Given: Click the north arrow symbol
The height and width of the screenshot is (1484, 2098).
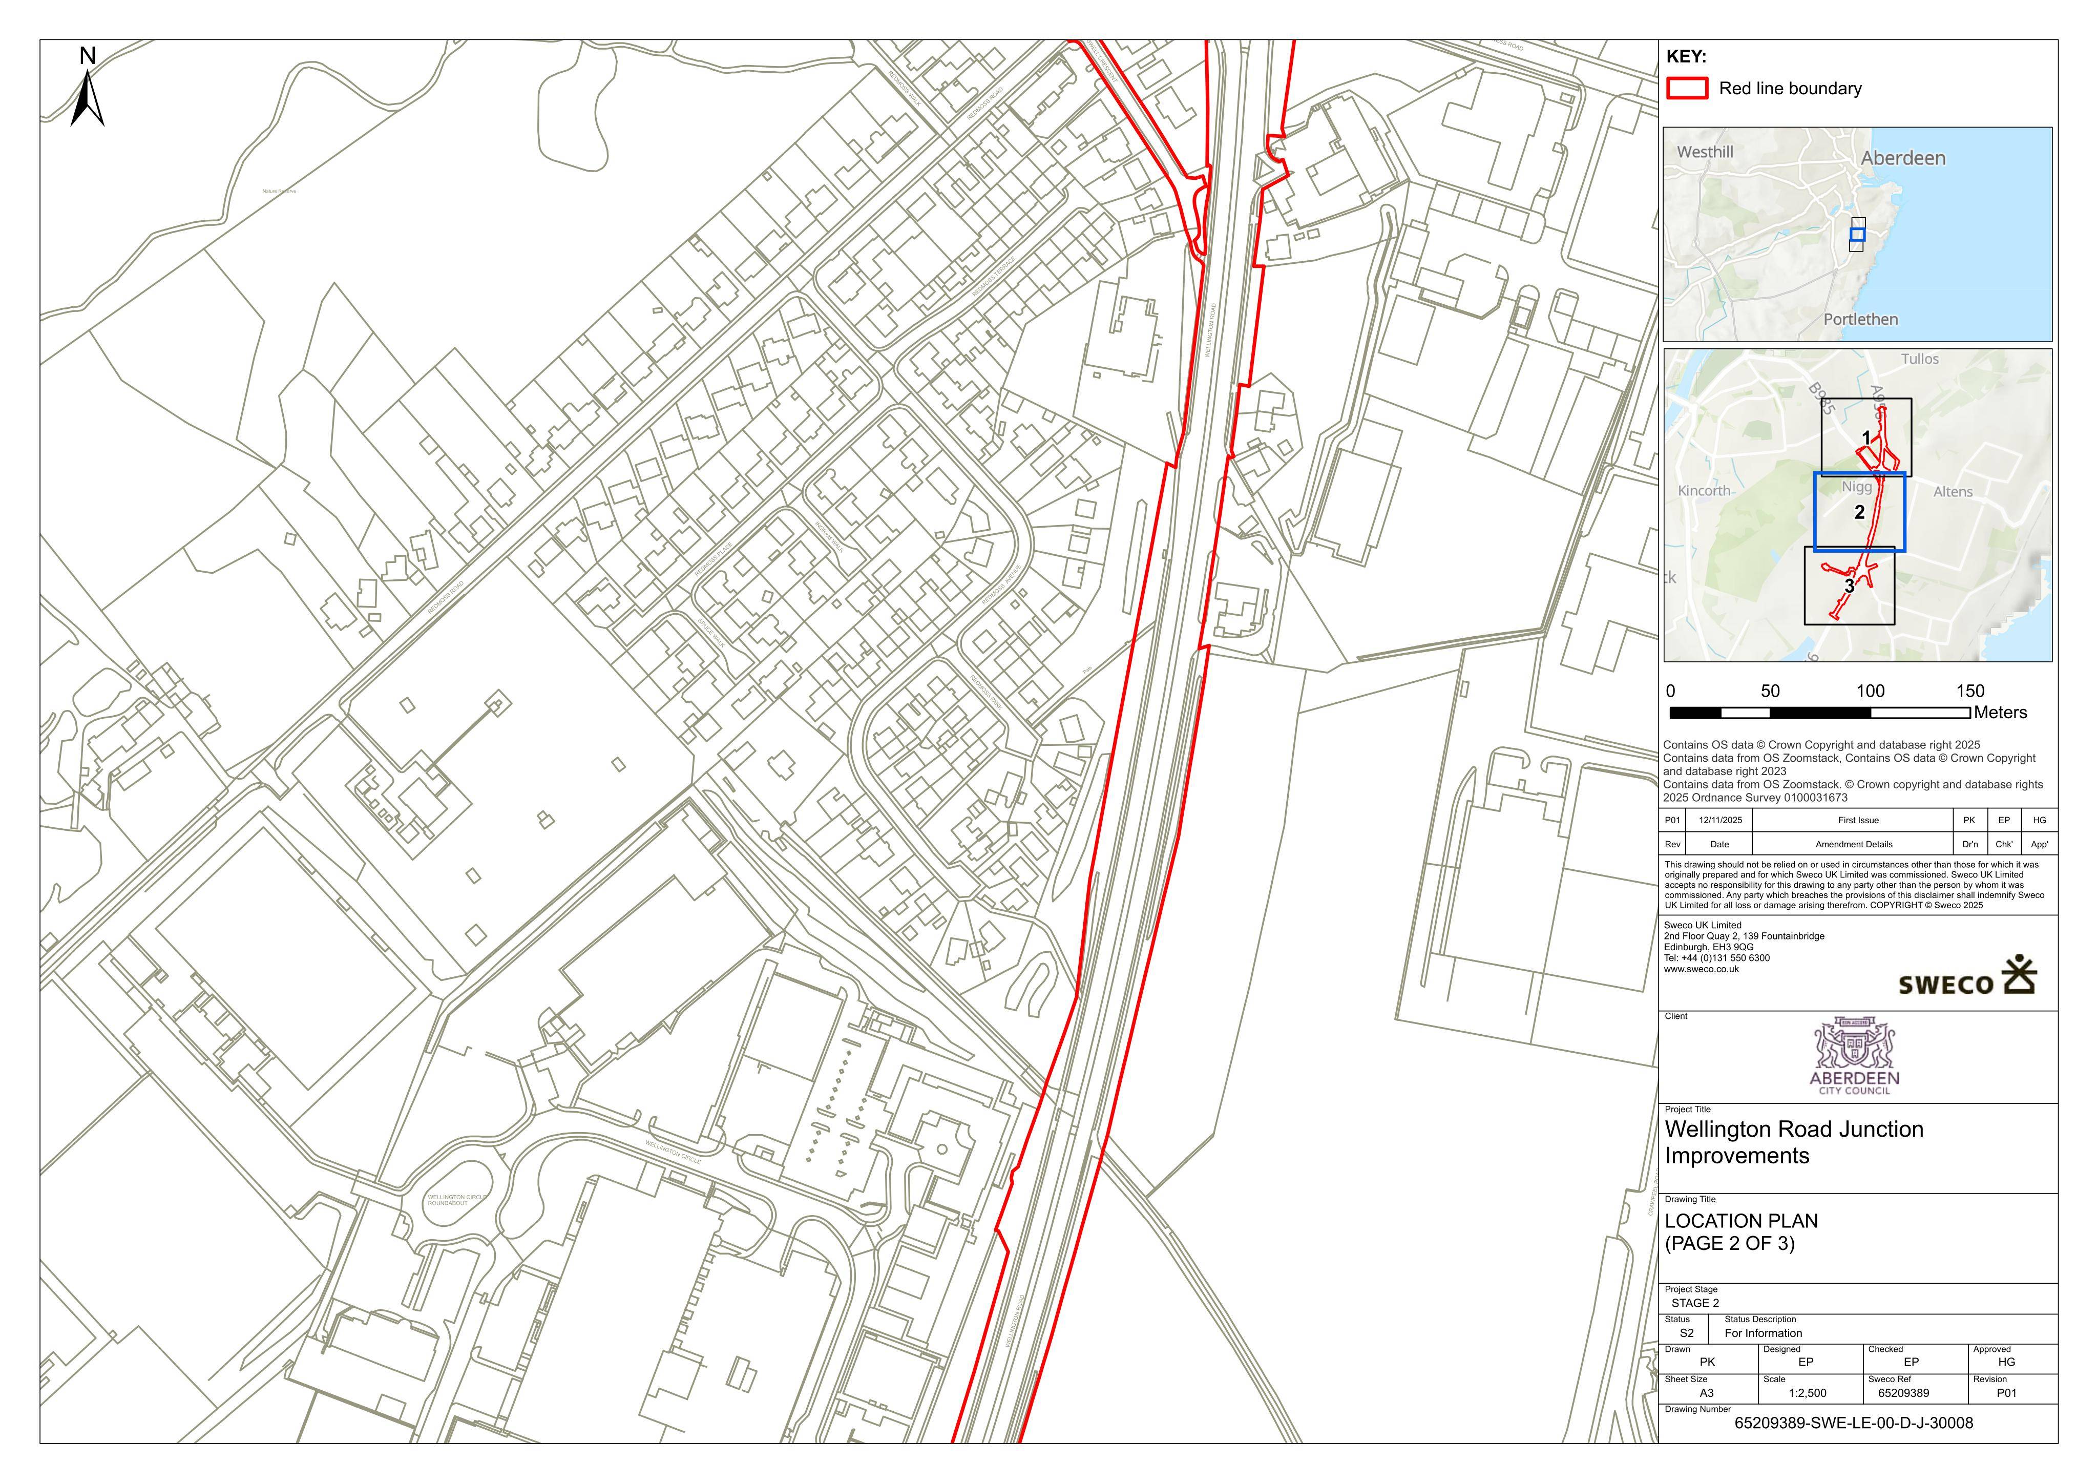Looking at the screenshot, I should 88,88.
